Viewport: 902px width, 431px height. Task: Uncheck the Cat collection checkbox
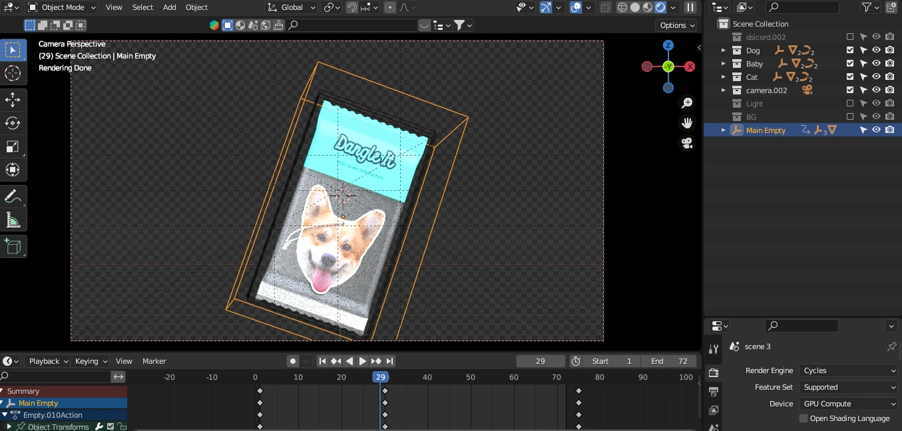850,77
